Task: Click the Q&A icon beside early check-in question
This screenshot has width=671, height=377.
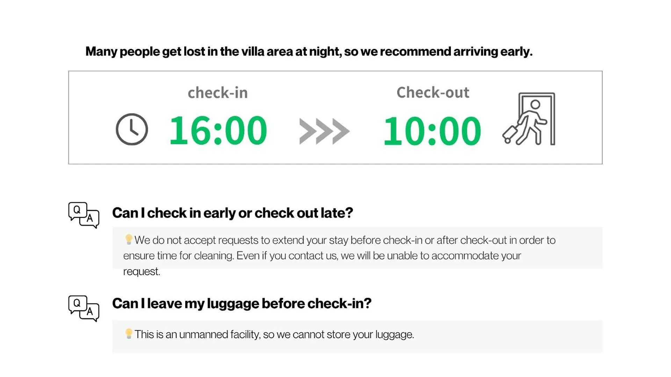Action: pos(84,215)
